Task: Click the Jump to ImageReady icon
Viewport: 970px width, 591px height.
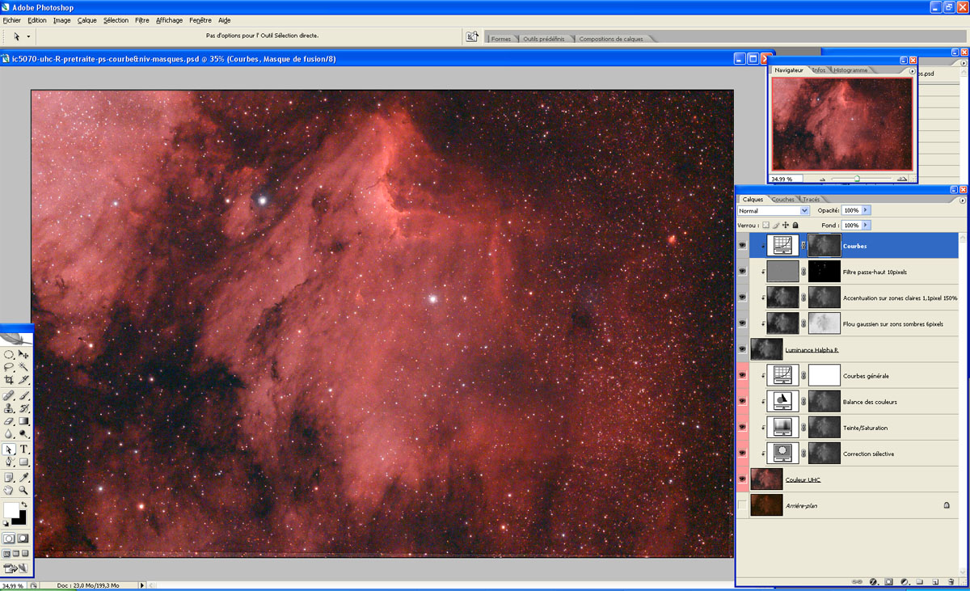Action: click(16, 568)
